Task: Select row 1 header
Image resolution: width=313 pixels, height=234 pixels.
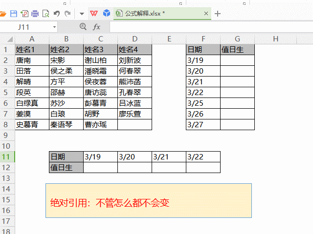Action: pos(7,50)
